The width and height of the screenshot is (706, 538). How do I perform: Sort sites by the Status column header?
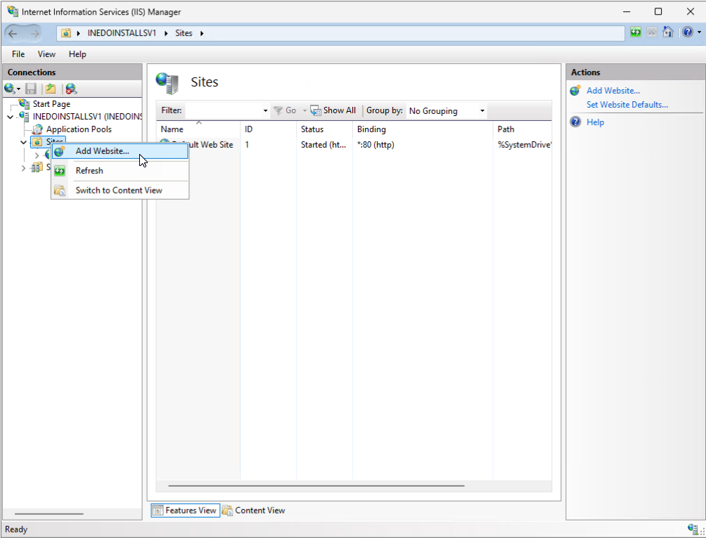pos(325,129)
